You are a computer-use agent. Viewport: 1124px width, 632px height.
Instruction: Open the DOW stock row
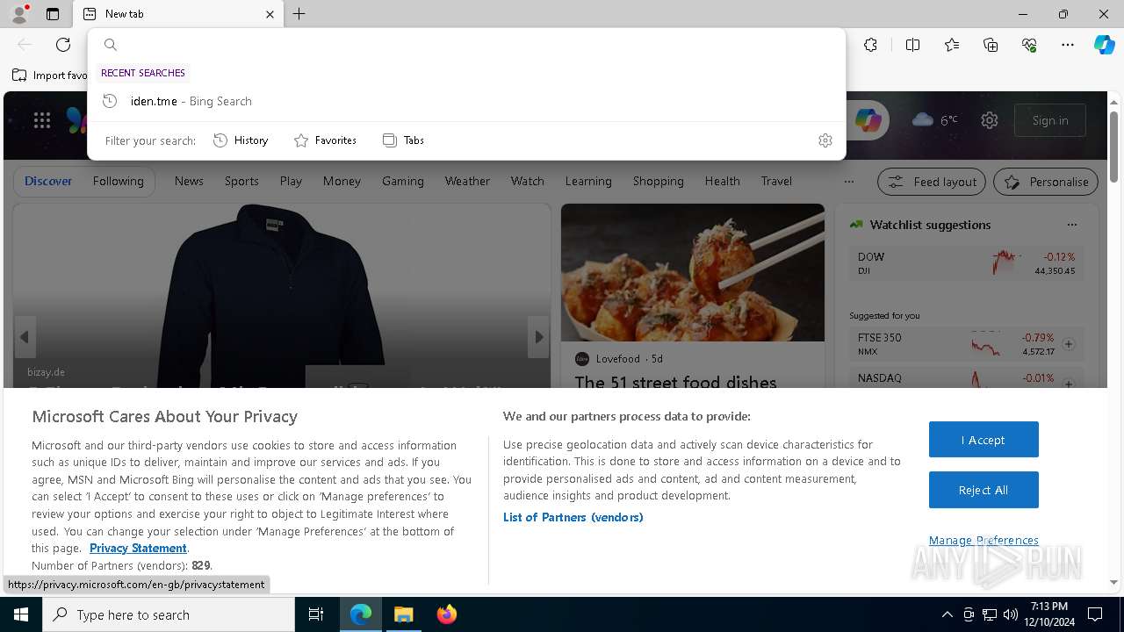tap(966, 262)
